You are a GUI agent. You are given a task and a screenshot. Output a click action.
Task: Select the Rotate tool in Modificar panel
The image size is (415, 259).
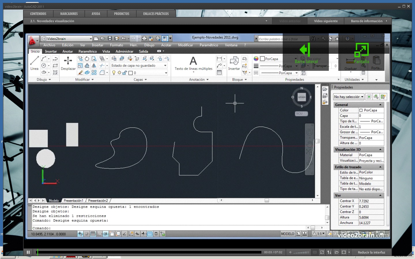87,59
